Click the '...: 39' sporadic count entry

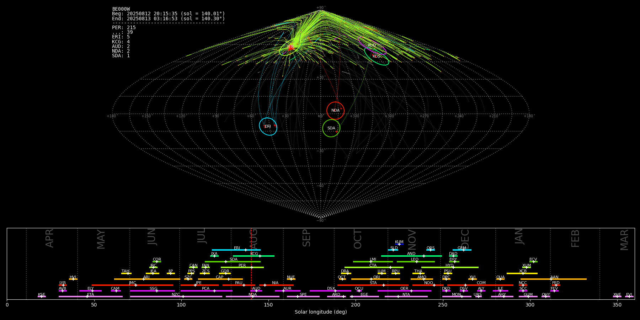122,32
